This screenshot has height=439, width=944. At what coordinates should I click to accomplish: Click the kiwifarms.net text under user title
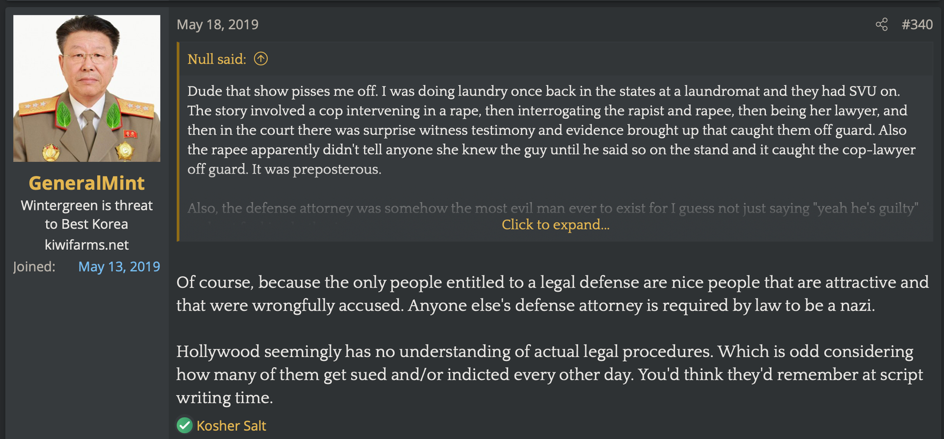pos(87,245)
